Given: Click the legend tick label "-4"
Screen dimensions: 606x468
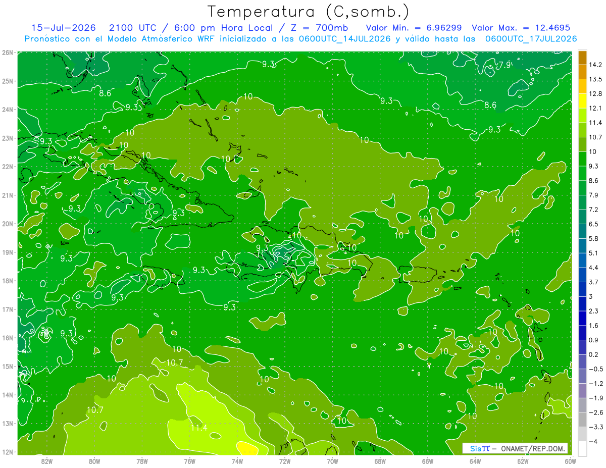Looking at the screenshot, I should 593,441.
